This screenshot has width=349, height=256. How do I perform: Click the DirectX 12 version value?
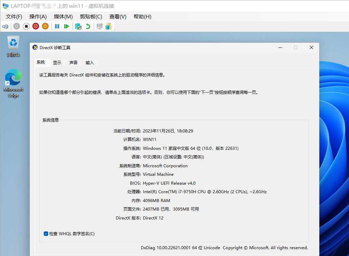(153, 218)
